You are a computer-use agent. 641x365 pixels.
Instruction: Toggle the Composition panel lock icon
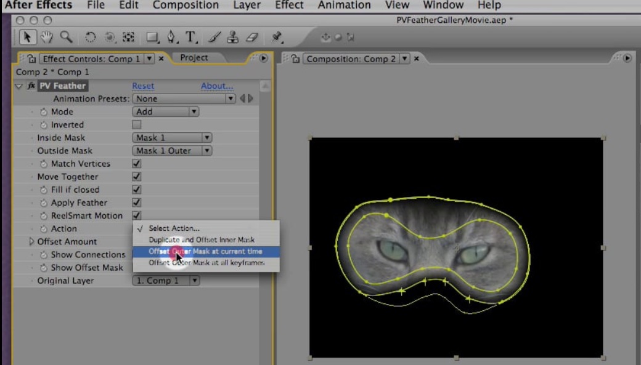click(295, 59)
